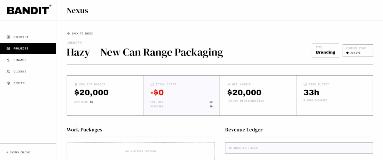Go to the Finance section

point(20,60)
